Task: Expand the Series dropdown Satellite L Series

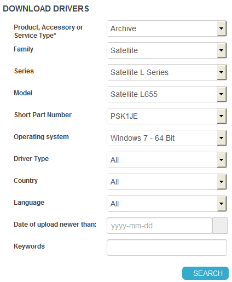Action: click(166, 72)
